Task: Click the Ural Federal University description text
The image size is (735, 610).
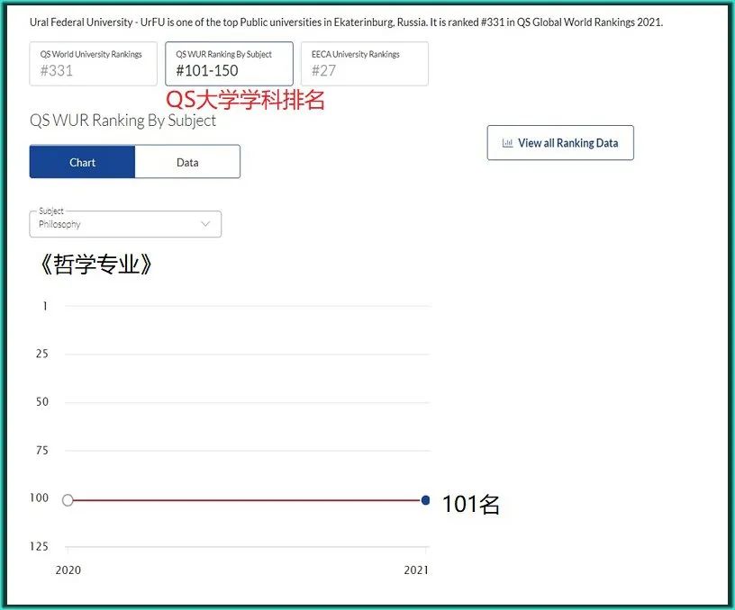Action: point(347,22)
